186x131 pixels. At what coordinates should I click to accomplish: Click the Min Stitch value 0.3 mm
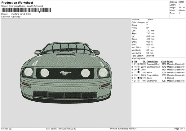150,50
